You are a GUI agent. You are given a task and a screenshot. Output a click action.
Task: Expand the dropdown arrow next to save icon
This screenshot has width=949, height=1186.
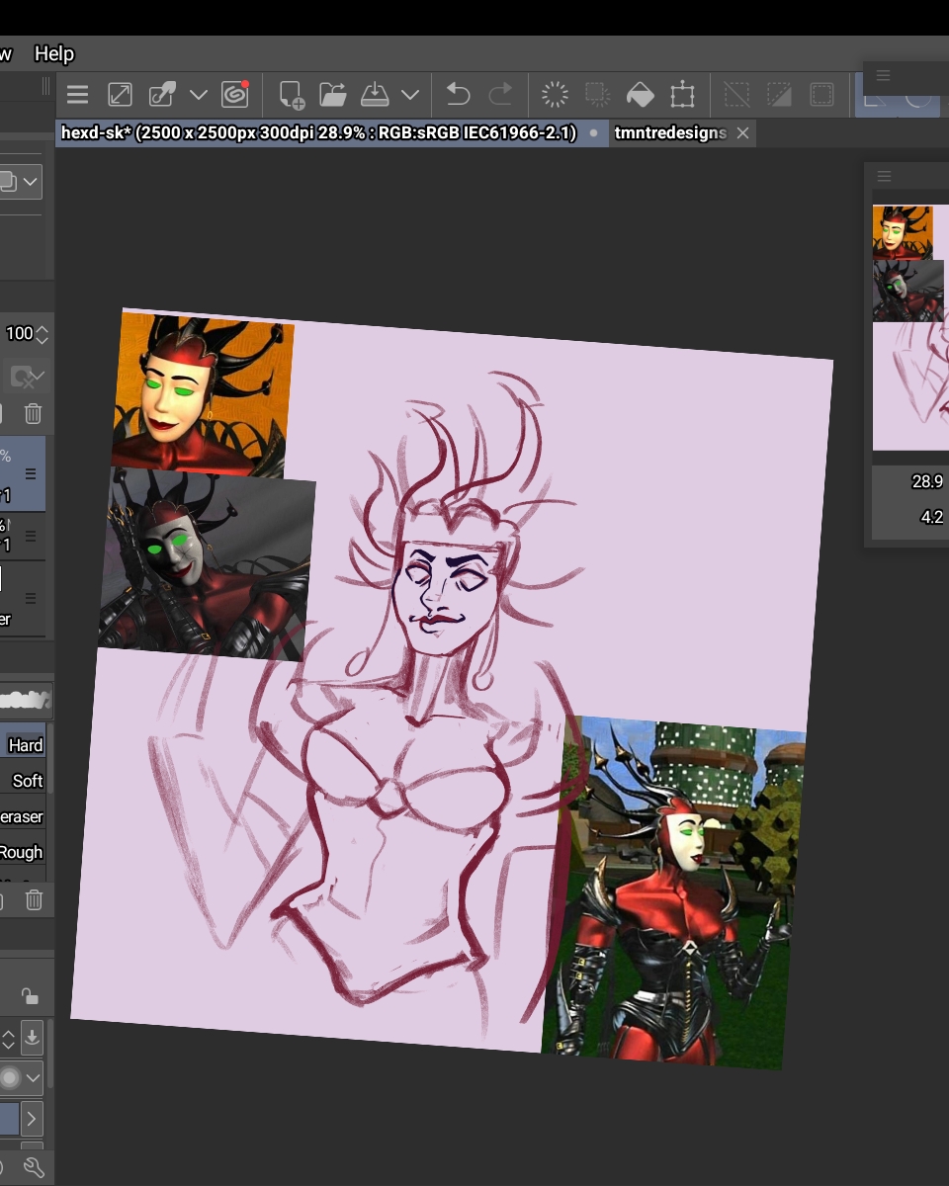[410, 95]
